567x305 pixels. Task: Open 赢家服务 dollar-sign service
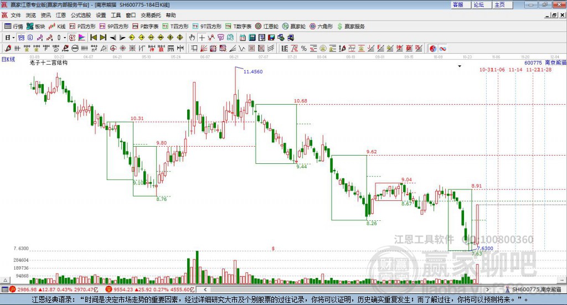click(351, 27)
